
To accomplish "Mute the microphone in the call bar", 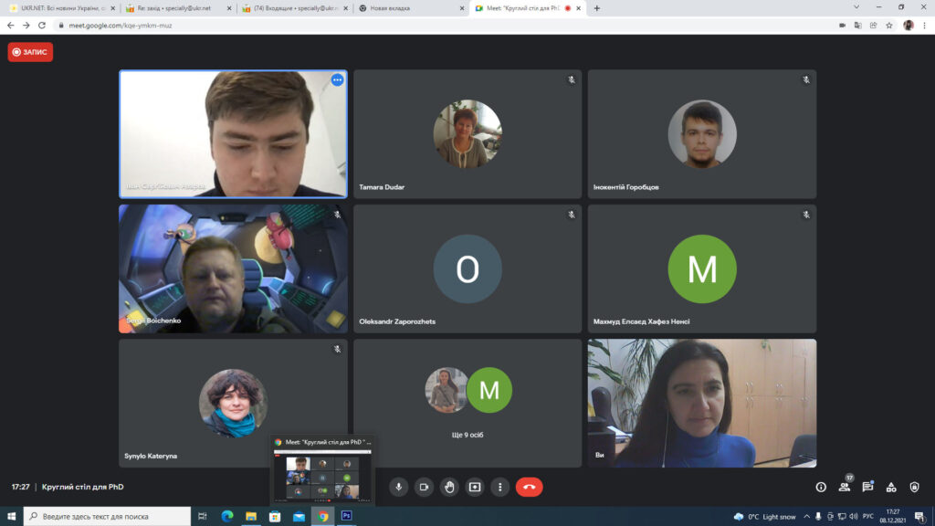I will tap(398, 488).
